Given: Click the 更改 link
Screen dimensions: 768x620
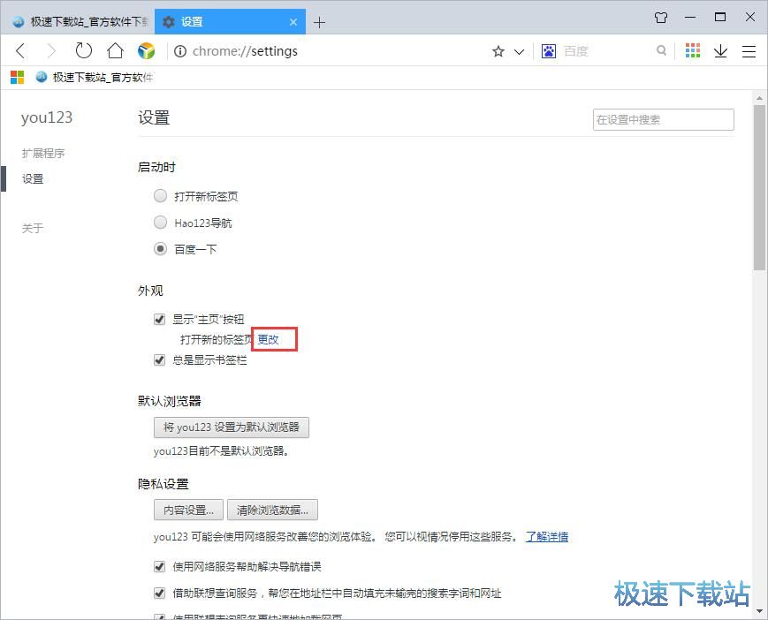Looking at the screenshot, I should [269, 339].
